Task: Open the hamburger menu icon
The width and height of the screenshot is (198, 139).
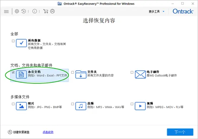Action: click(x=6, y=11)
